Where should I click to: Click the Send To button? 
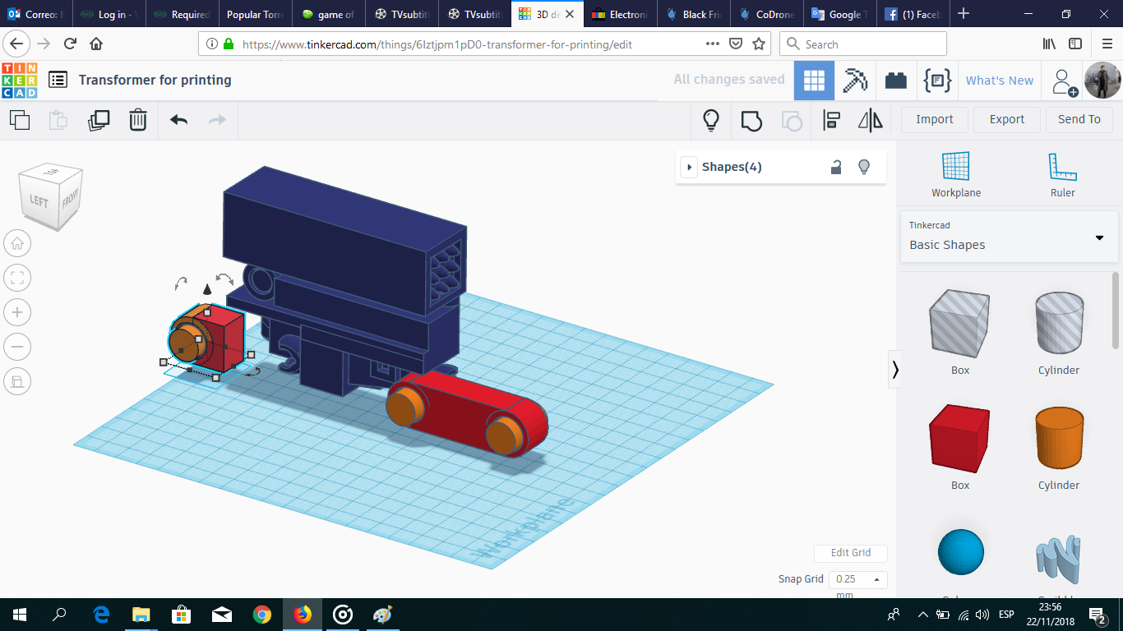pyautogui.click(x=1079, y=119)
